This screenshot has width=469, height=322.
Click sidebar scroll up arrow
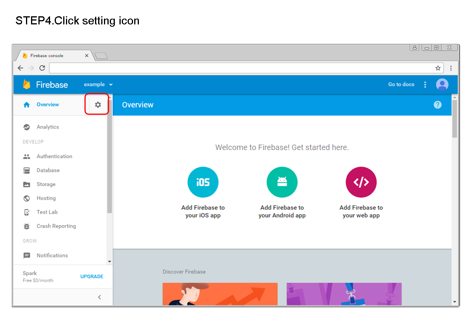(x=109, y=97)
